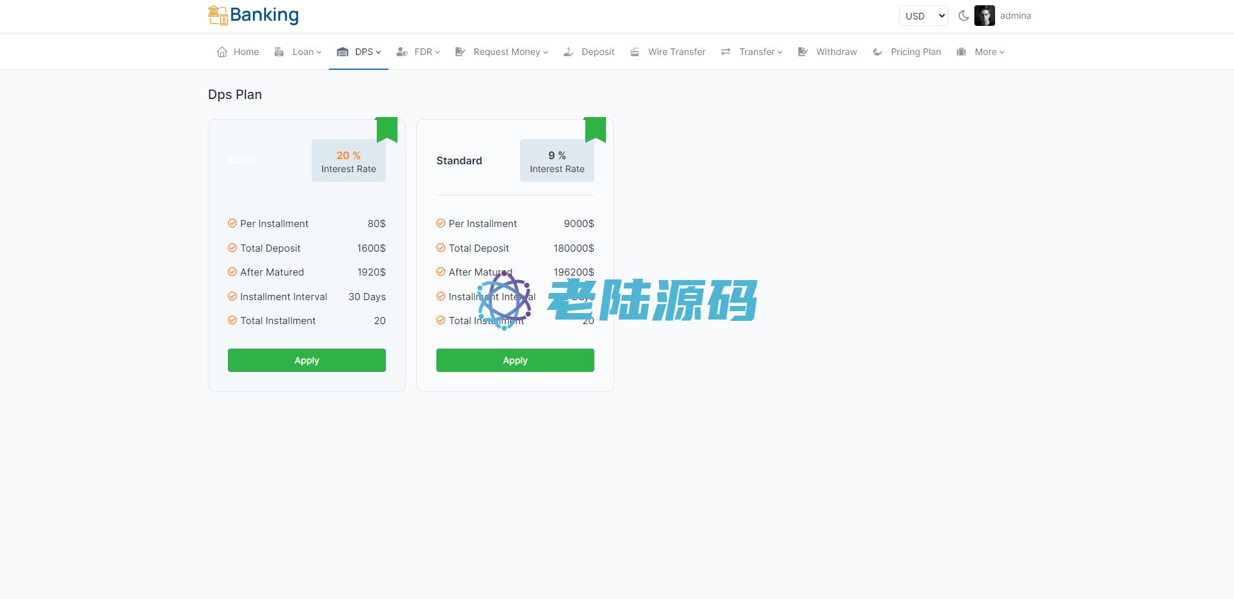Apply for the Standard DPS plan

coord(515,360)
